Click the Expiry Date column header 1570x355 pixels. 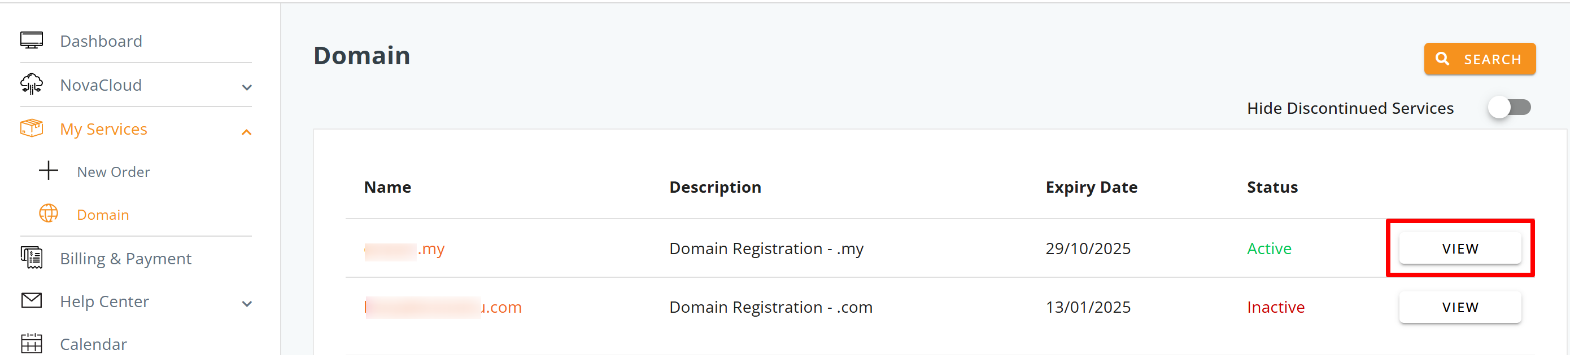[1091, 187]
